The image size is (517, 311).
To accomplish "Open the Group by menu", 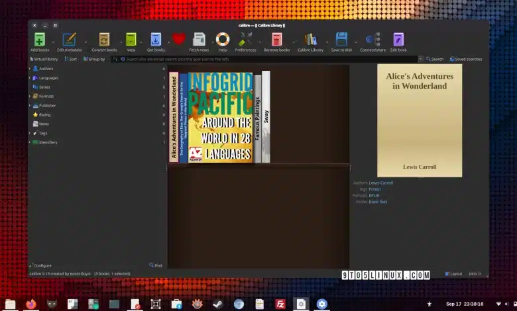I will tap(94, 60).
